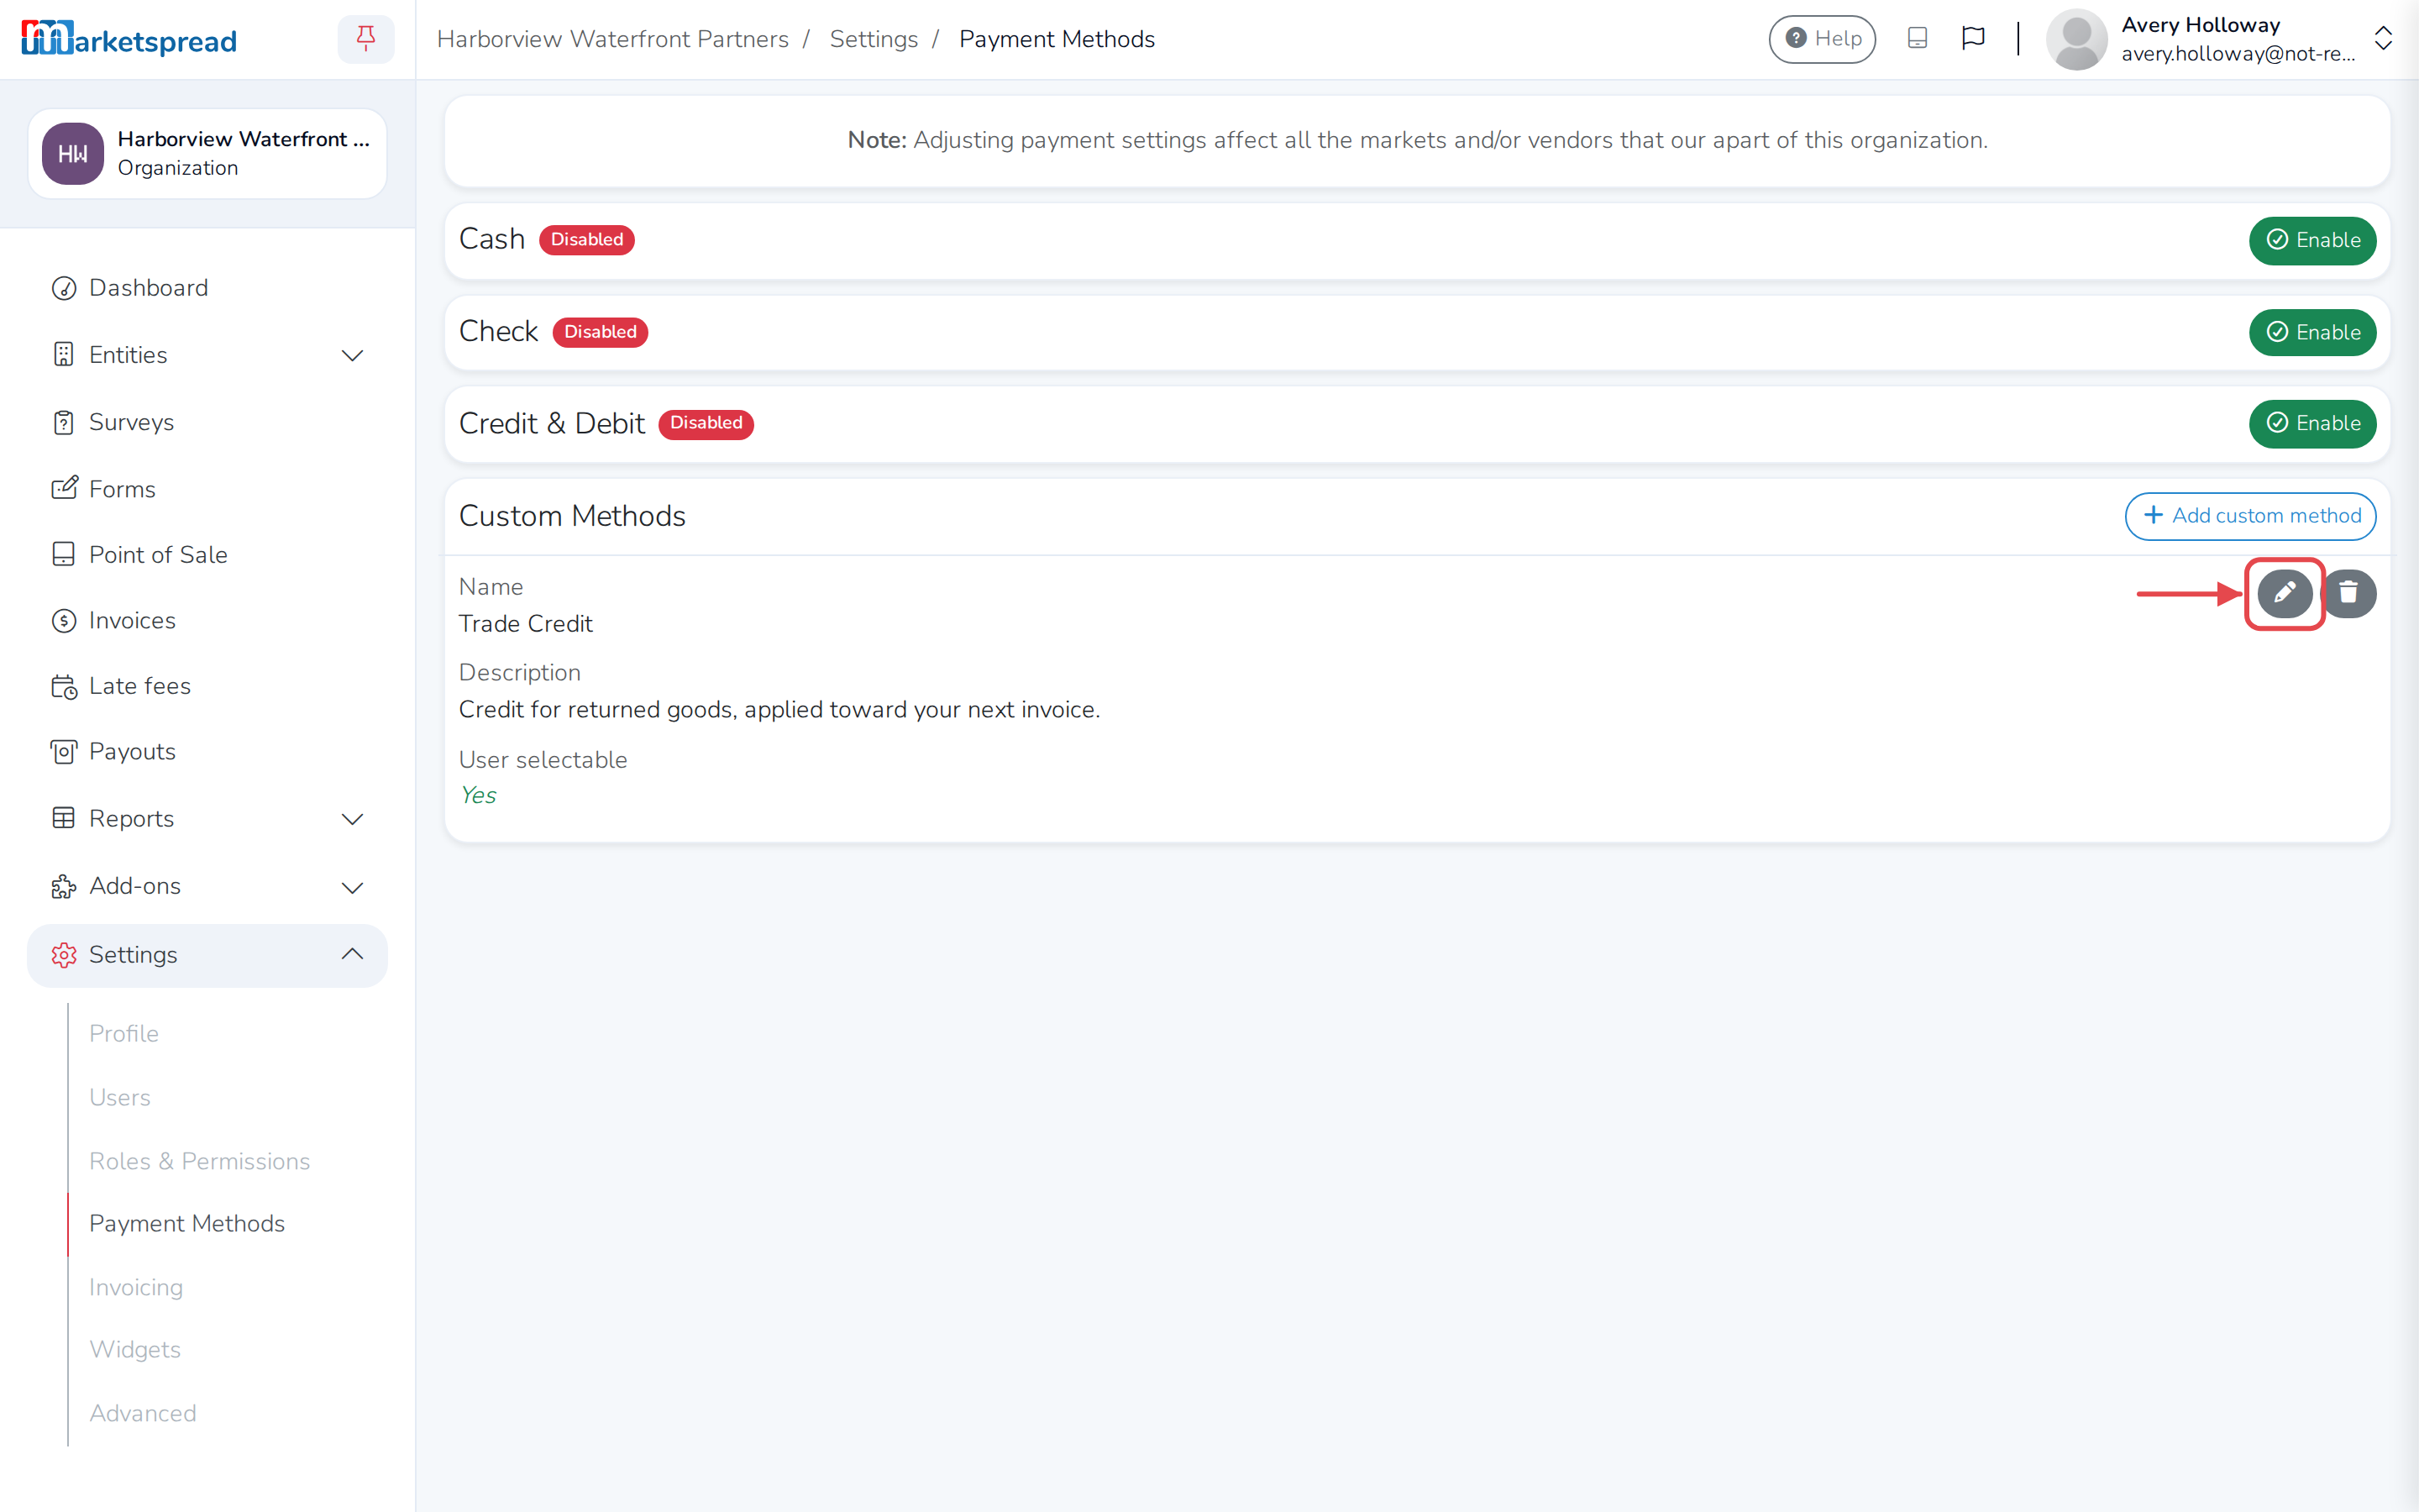Expand the Entities menu chevron
The width and height of the screenshot is (2419, 1512).
(352, 356)
